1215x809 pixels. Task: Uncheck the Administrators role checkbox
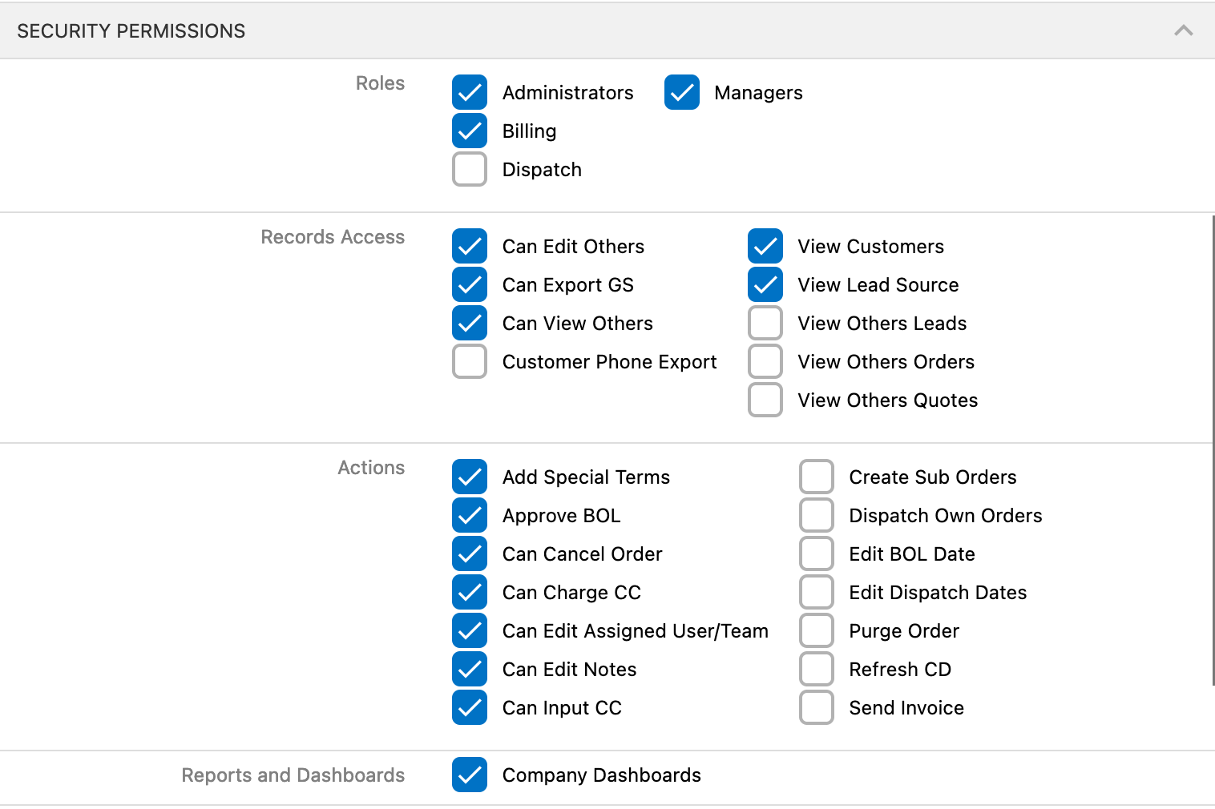(x=470, y=92)
